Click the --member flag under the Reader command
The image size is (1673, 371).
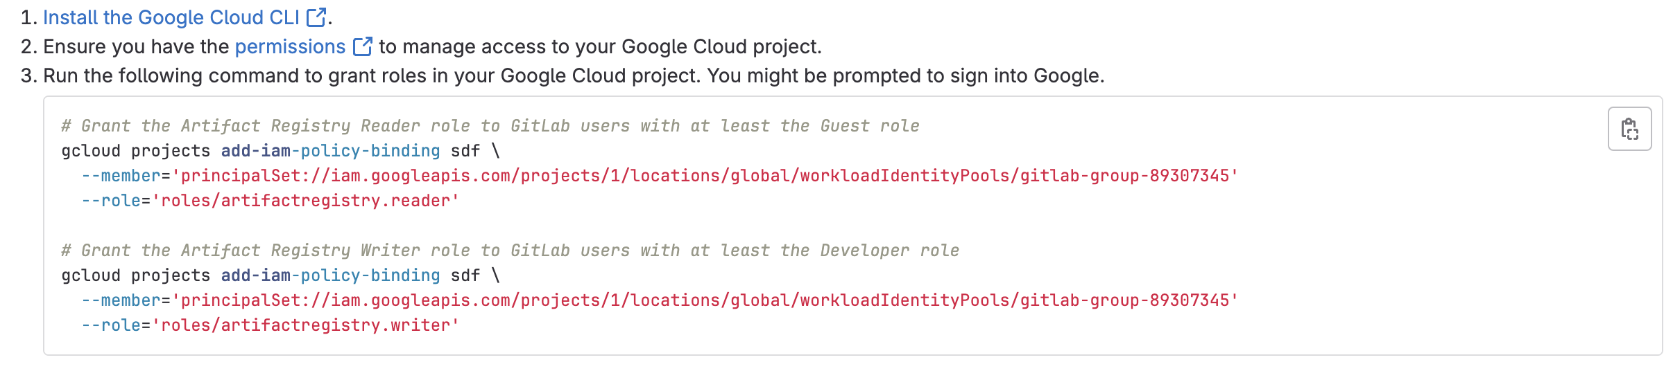point(121,176)
